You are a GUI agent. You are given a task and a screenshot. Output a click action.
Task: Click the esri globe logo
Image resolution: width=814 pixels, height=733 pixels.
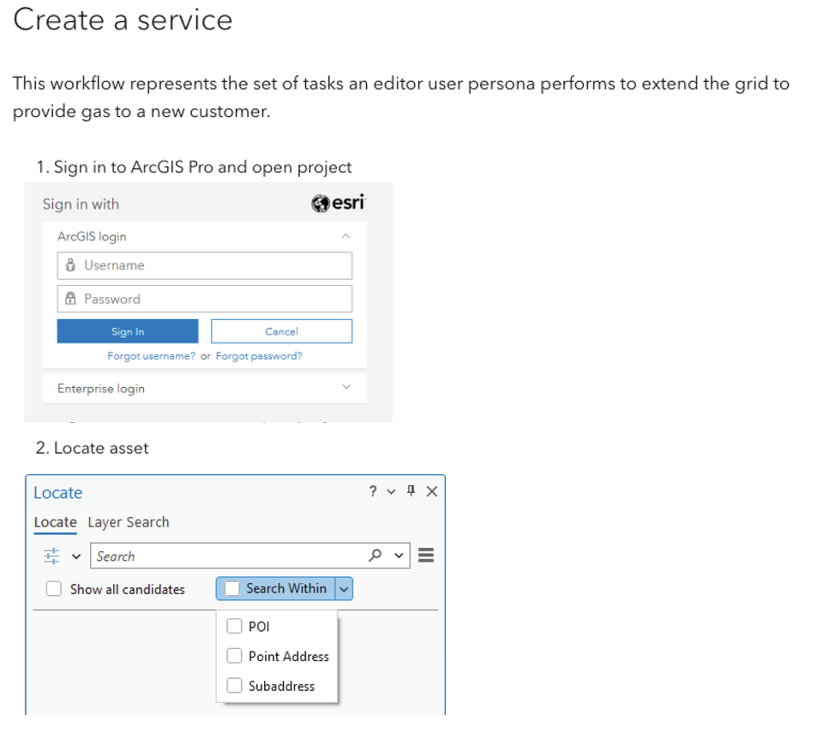pos(321,203)
